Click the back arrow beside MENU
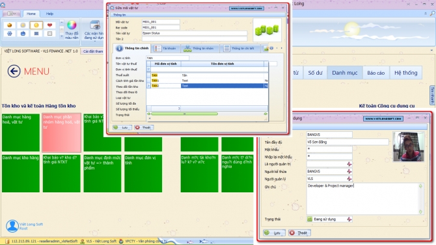 (14, 71)
